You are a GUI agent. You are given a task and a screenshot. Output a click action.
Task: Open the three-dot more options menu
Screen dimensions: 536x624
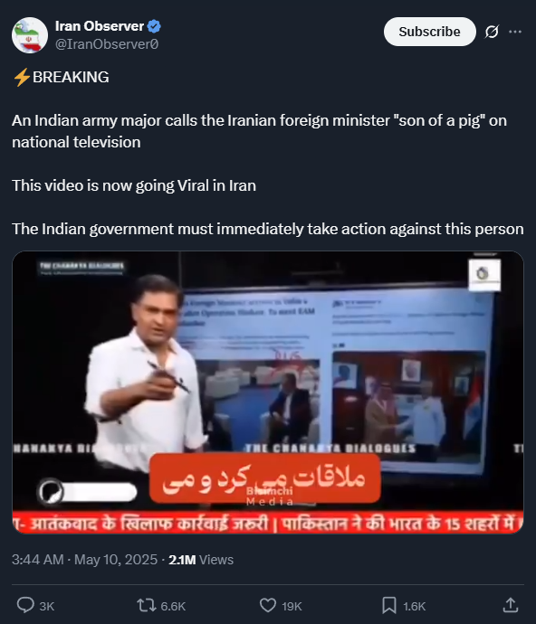(515, 32)
